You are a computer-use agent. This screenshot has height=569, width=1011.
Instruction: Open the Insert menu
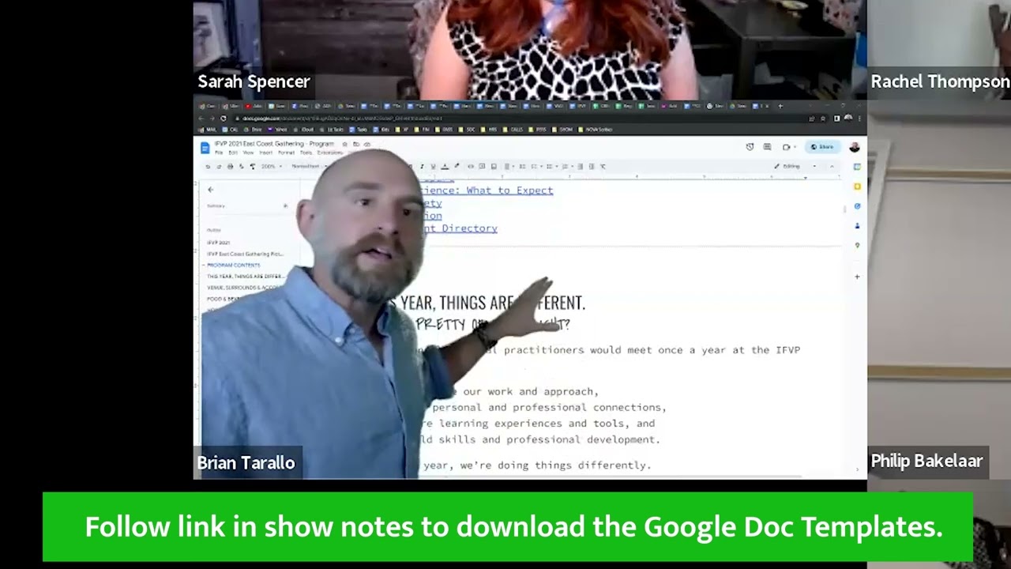click(x=265, y=153)
